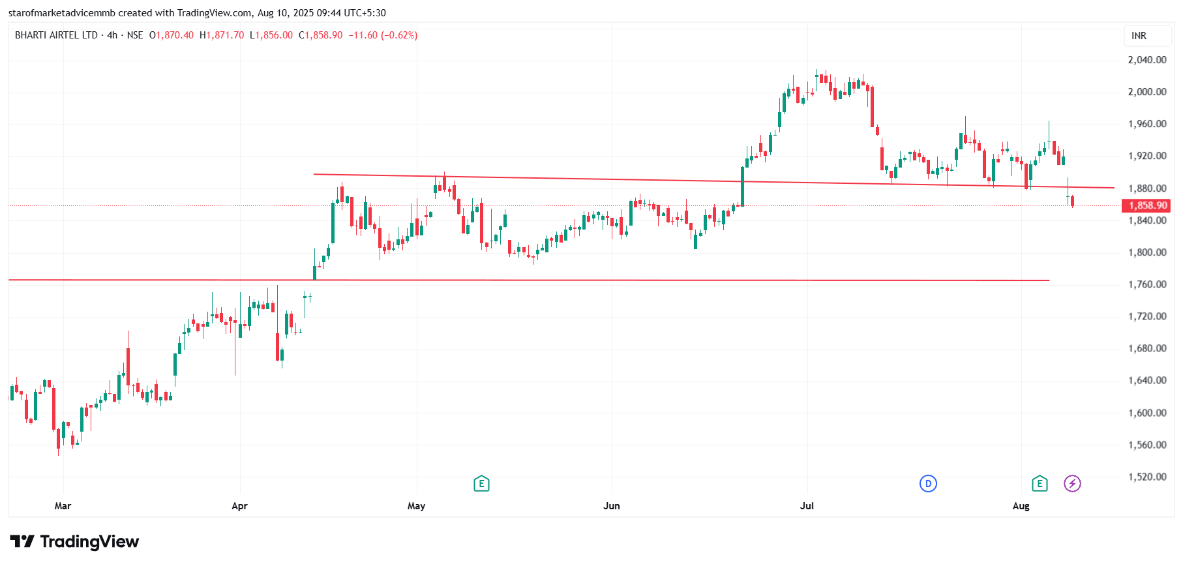Click the '1,520.00' price axis label
The width and height of the screenshot is (1183, 566).
pyautogui.click(x=1147, y=477)
